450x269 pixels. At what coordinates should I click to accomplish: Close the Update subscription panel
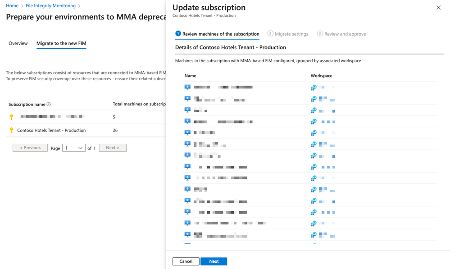[439, 8]
